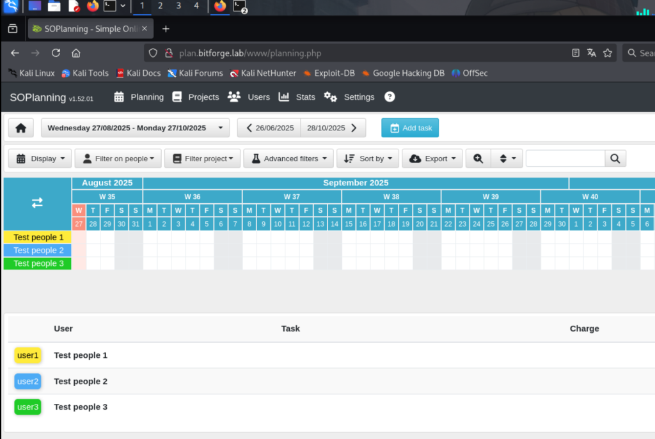Open the date range dropdown
Viewport: 655px width, 439px height.
pyautogui.click(x=135, y=128)
